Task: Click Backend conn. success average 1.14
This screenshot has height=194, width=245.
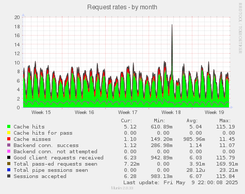Action: click(195, 145)
